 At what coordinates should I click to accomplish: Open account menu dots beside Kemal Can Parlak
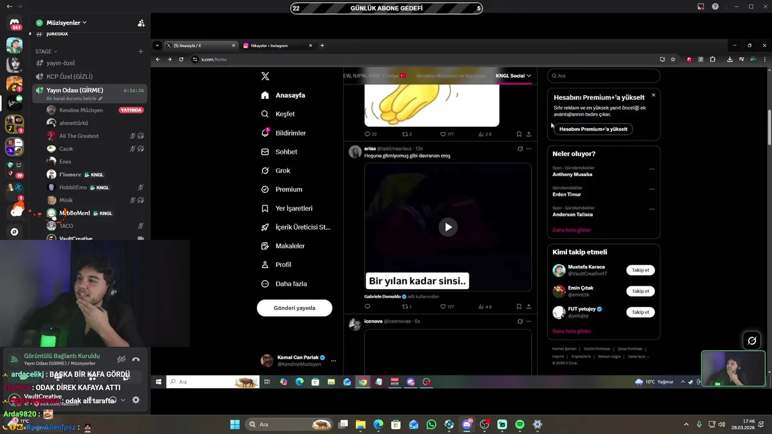[x=334, y=360]
